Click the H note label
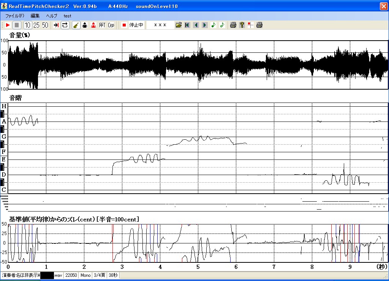This screenshot has height=281, width=389. coord(4,106)
